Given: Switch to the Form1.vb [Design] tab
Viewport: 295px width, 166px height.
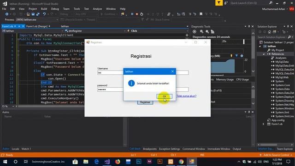Looking at the screenshot, I should click(x=37, y=26).
